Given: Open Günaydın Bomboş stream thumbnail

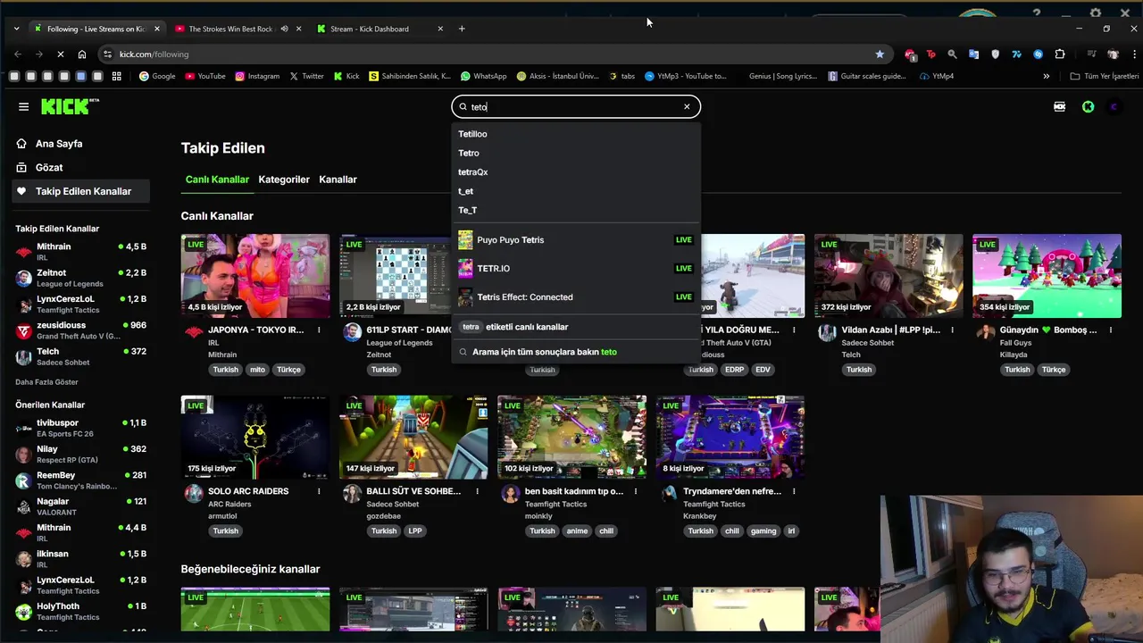Looking at the screenshot, I should point(1047,276).
